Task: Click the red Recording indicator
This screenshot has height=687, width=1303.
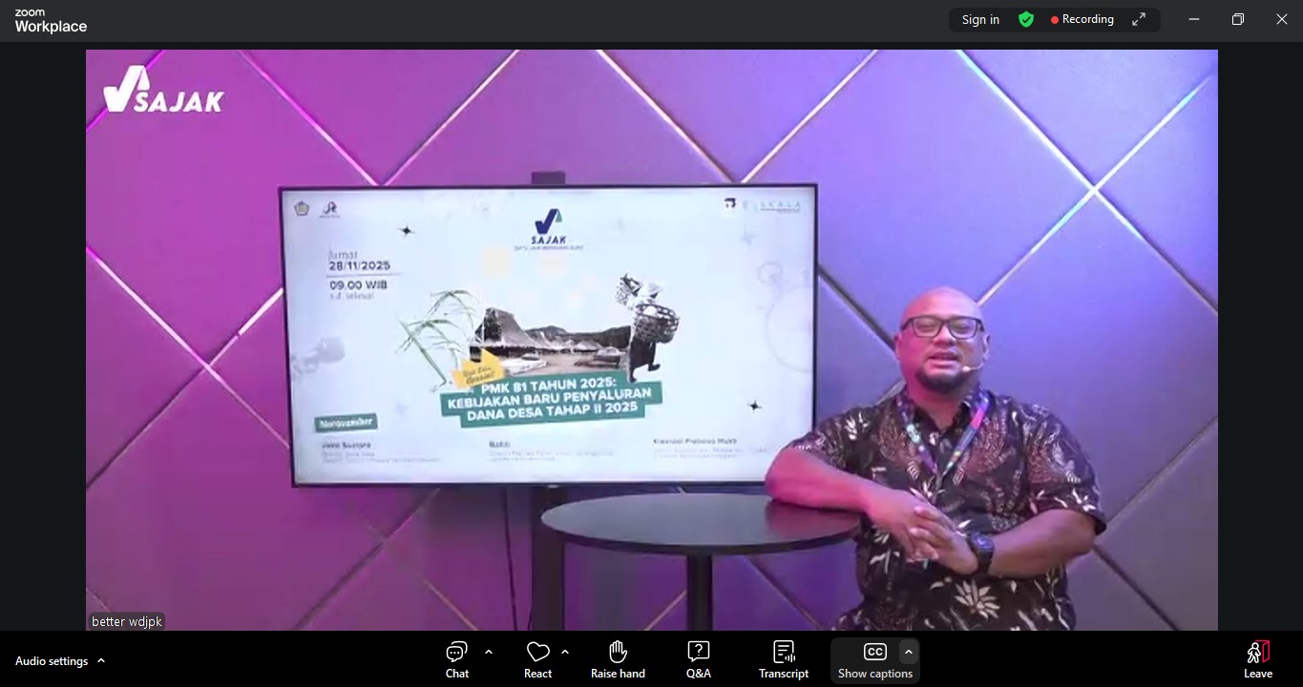Action: 1082,20
